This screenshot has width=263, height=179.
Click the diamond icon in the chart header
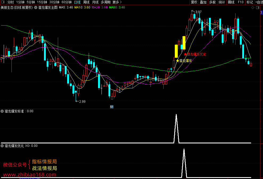click(x=253, y=7)
